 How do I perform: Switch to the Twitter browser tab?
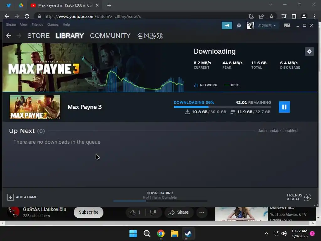[8, 5]
